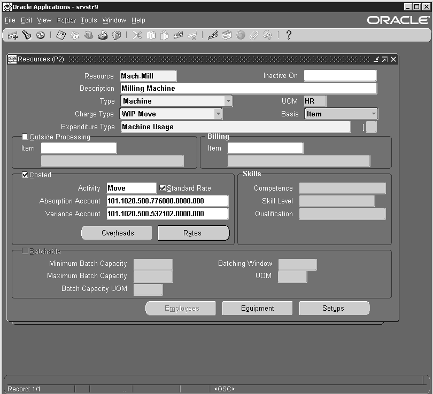Viewport: 433px width, 394px height.
Task: Click the Variance Account field
Action: 167,214
